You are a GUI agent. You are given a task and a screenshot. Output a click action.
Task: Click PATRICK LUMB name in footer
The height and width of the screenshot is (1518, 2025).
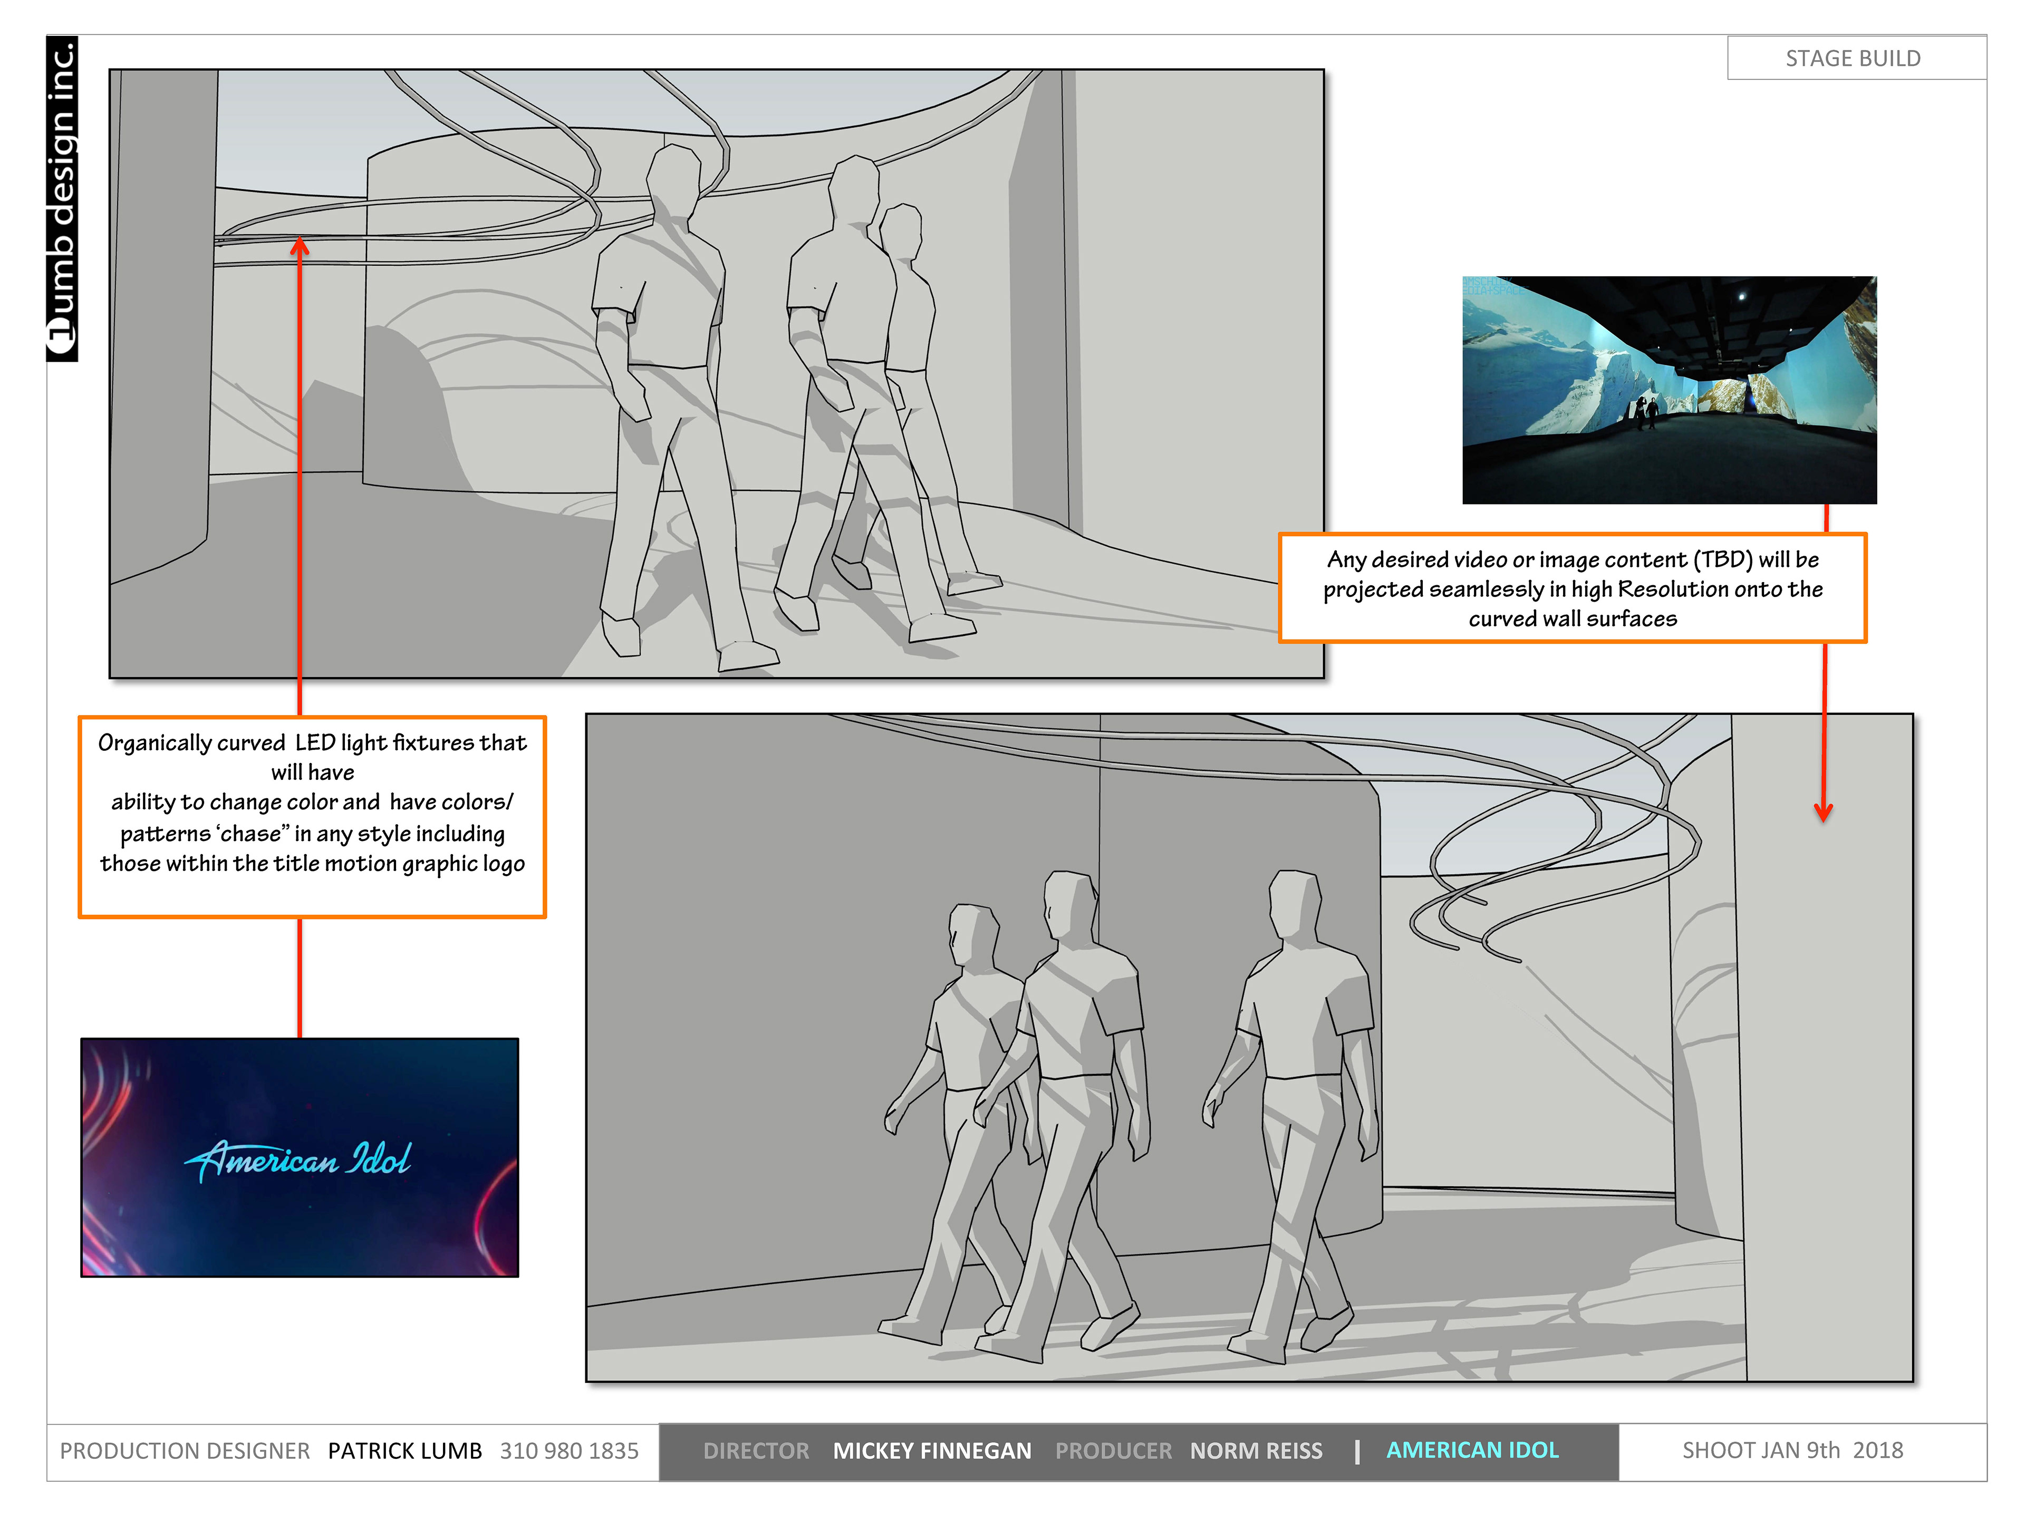(x=404, y=1451)
